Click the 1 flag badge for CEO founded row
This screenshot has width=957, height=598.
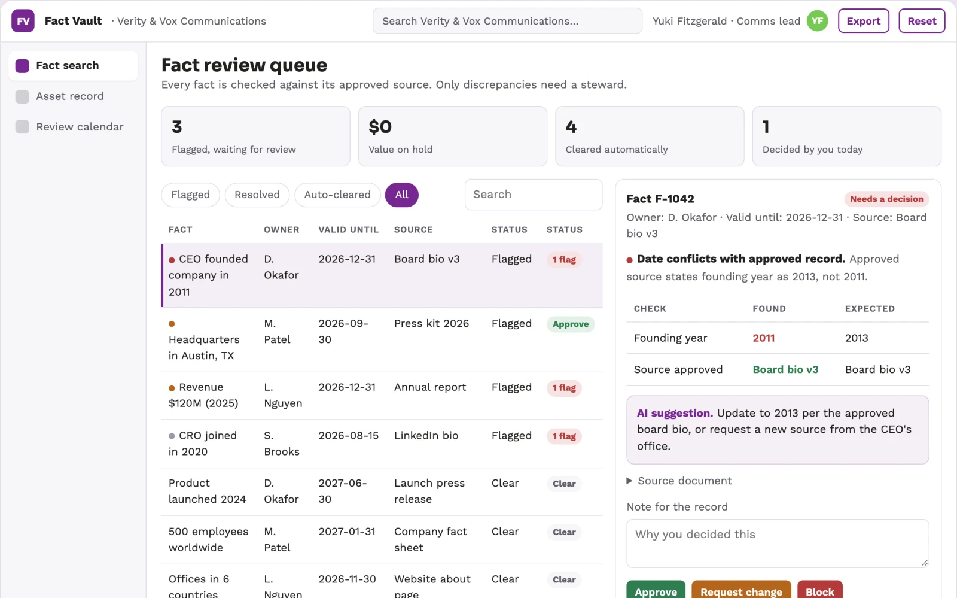564,260
